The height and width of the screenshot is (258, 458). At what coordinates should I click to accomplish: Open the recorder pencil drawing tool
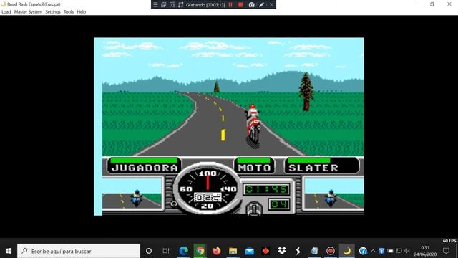[x=261, y=5]
